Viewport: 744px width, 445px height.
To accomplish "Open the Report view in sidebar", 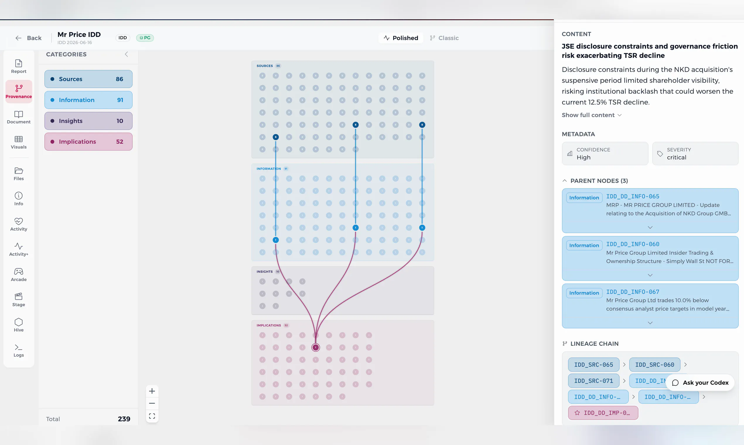I will [19, 66].
